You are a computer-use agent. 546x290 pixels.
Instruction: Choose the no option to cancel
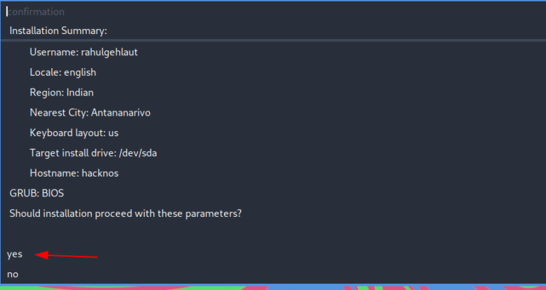click(x=13, y=274)
